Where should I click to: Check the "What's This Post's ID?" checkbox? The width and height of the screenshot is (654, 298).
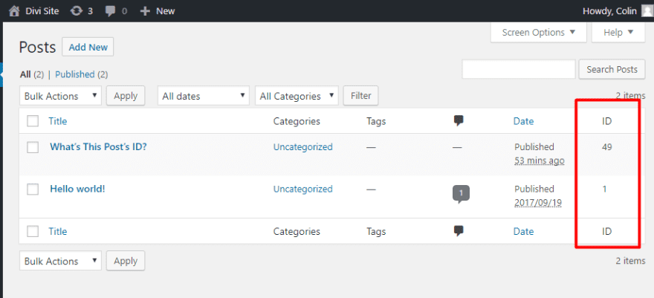click(x=33, y=147)
